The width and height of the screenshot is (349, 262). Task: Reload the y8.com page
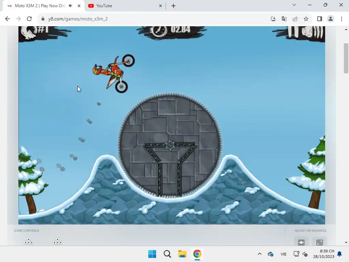(29, 19)
